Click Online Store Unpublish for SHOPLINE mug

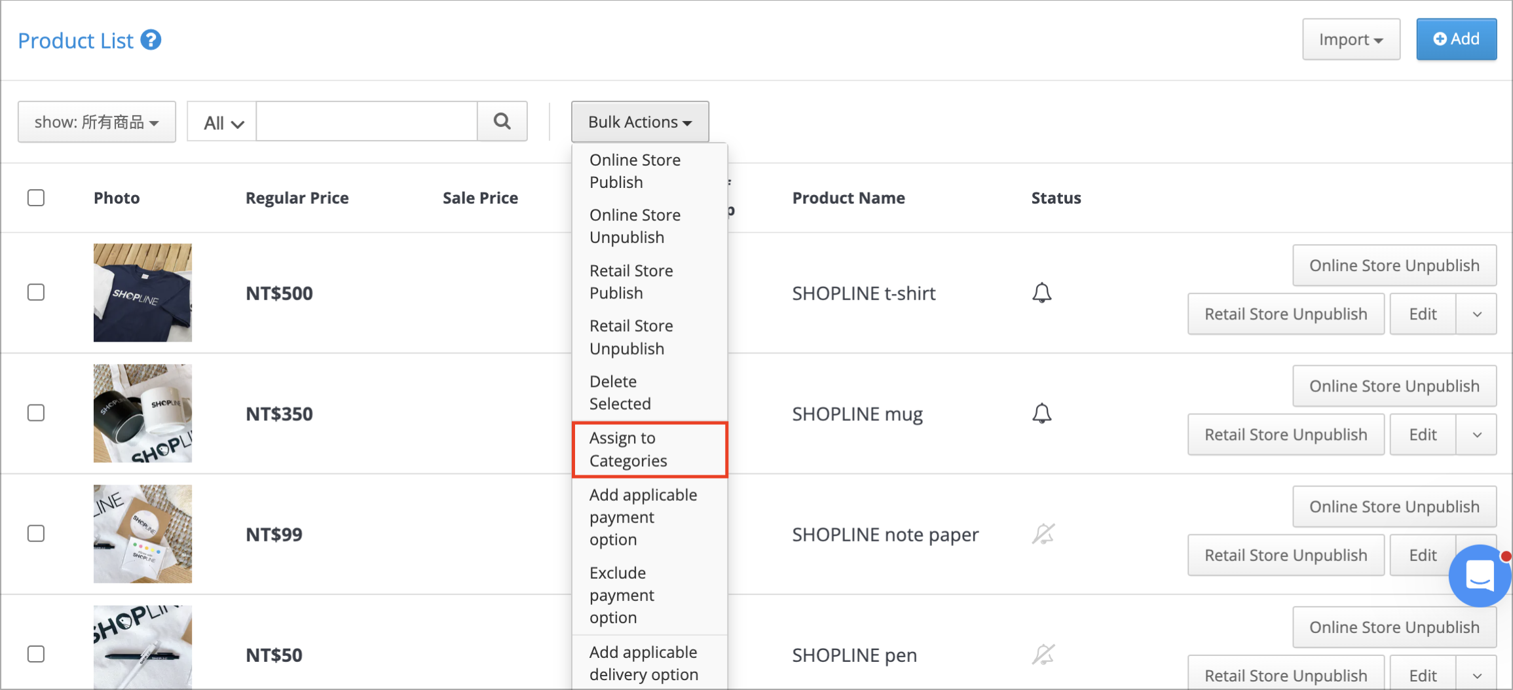coord(1394,386)
